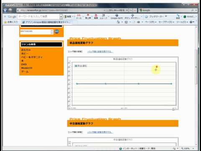The image size is (201, 151).
Task: Open the address bar history dropdown arrow
Action: click(127, 10)
